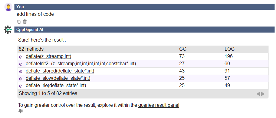
Task: Open deflate(z_streamp,int) method link
Action: coord(48,56)
